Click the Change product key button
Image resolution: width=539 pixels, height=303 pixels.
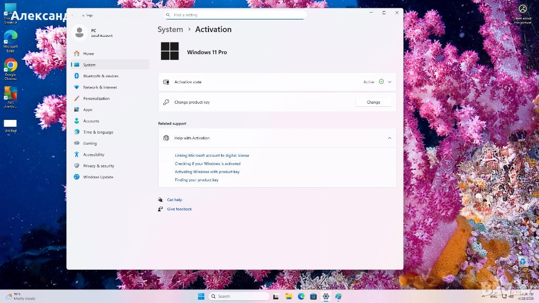pyautogui.click(x=373, y=102)
